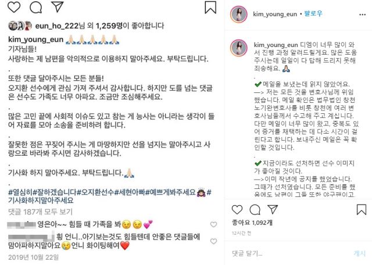Open kim_young_eun profile picture in header

[239, 14]
